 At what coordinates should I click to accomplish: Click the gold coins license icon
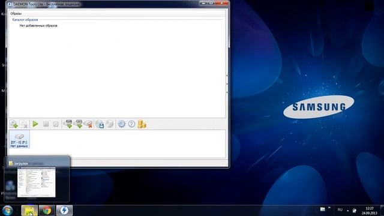142,124
